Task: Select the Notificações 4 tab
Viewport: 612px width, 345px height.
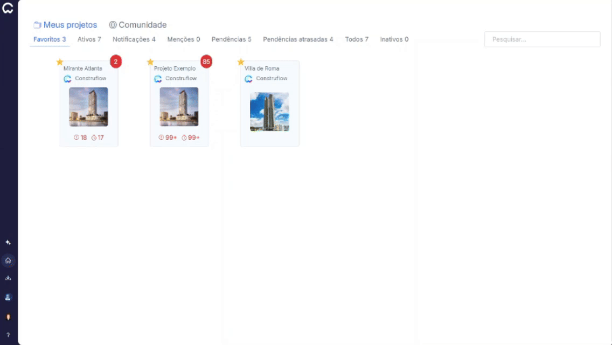Action: point(134,39)
